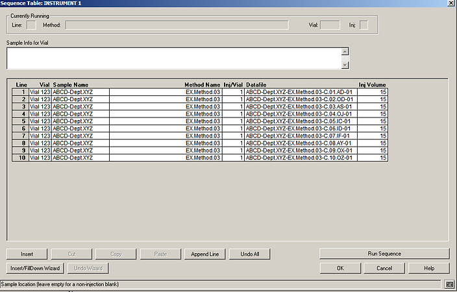Click Vial 123 cell in line 5
Screen dimensions: 457x292
tap(40, 121)
